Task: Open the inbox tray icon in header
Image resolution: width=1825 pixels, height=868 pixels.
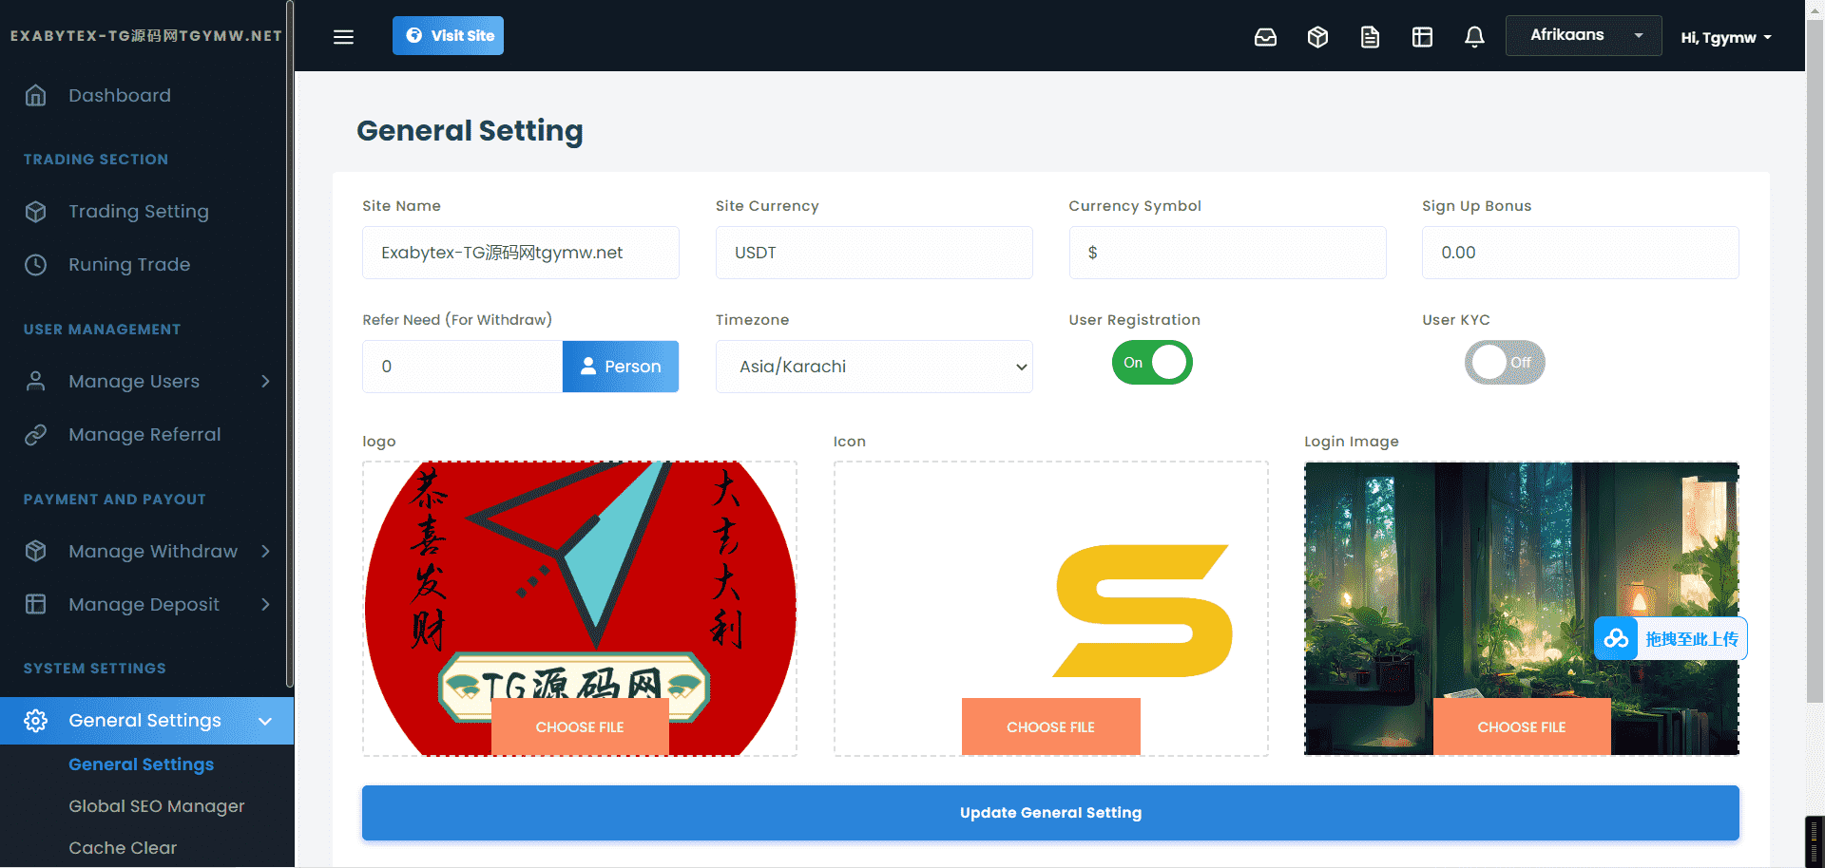Action: tap(1265, 37)
